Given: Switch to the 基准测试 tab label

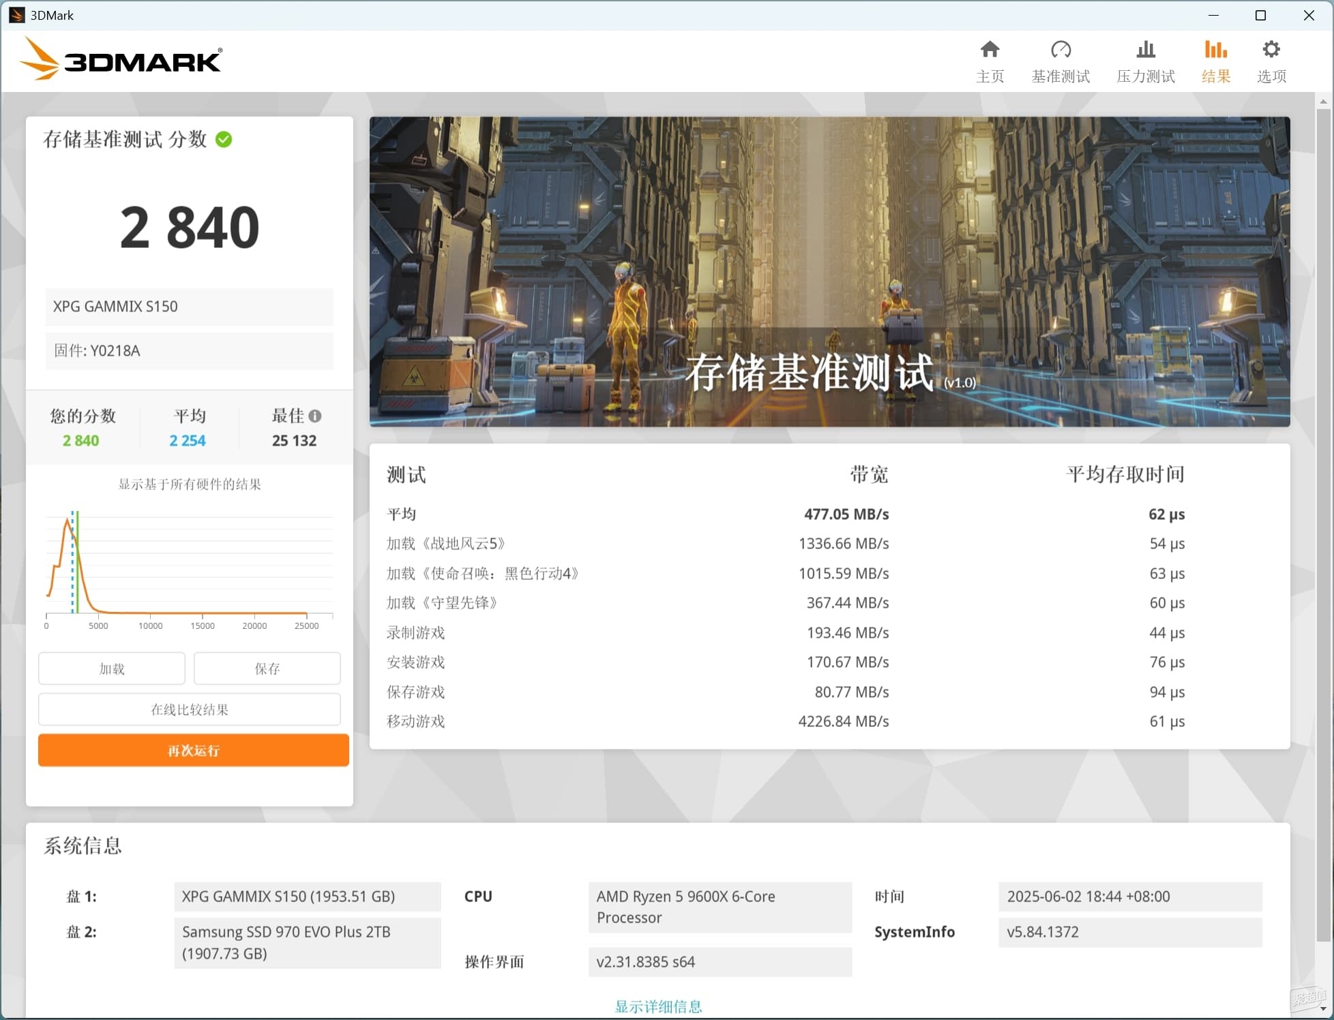Looking at the screenshot, I should [1061, 76].
